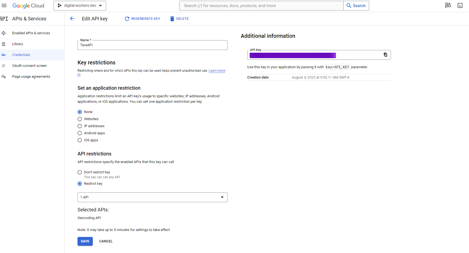Open the Credentials page
Screen dimensions: 469x253
pyautogui.click(x=21, y=55)
